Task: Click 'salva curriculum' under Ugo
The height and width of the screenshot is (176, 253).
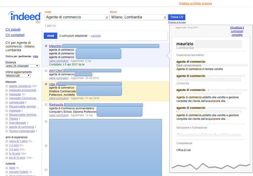Action: point(59,98)
